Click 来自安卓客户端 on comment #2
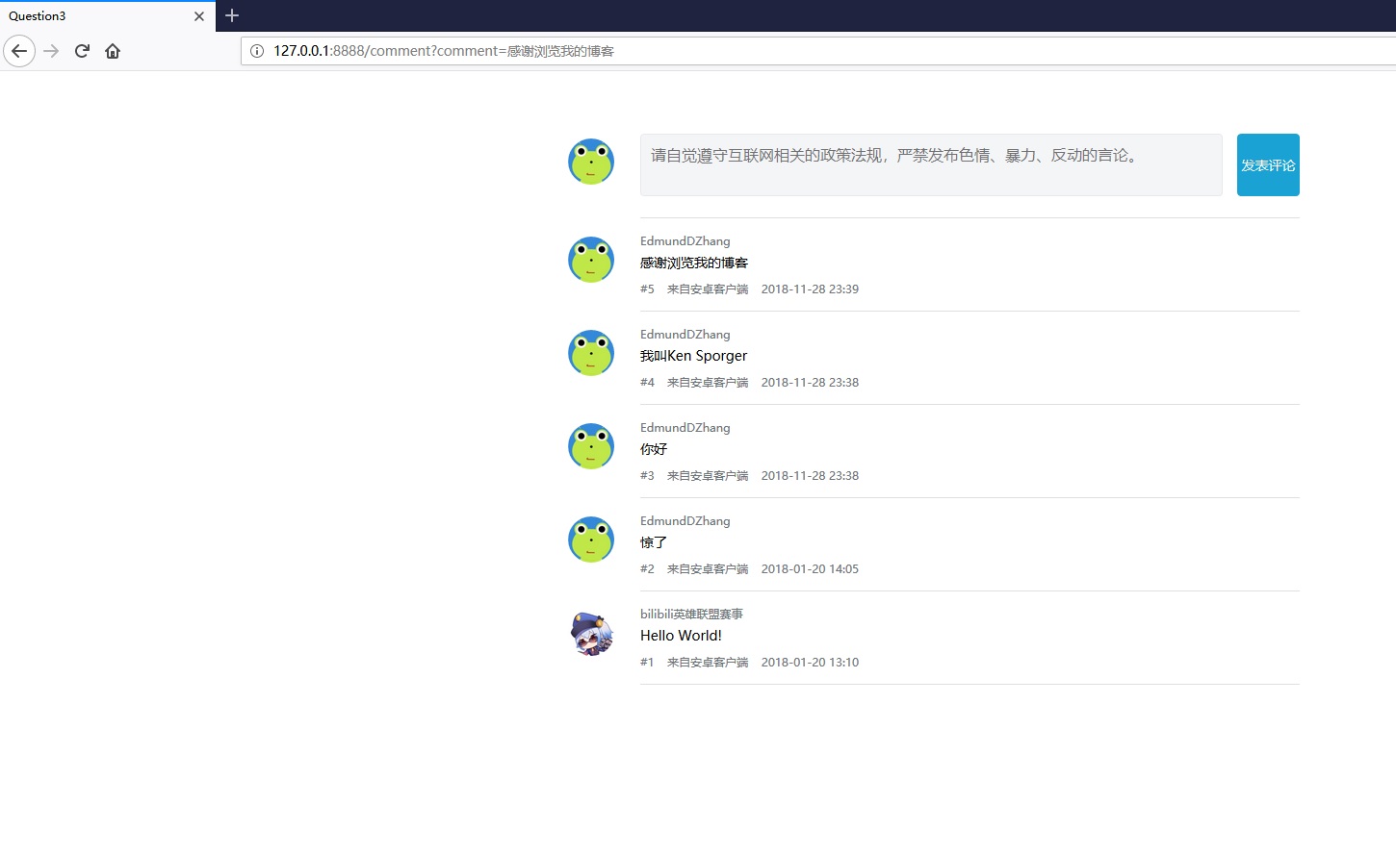Viewport: 1396px width, 854px height. pyautogui.click(x=708, y=568)
